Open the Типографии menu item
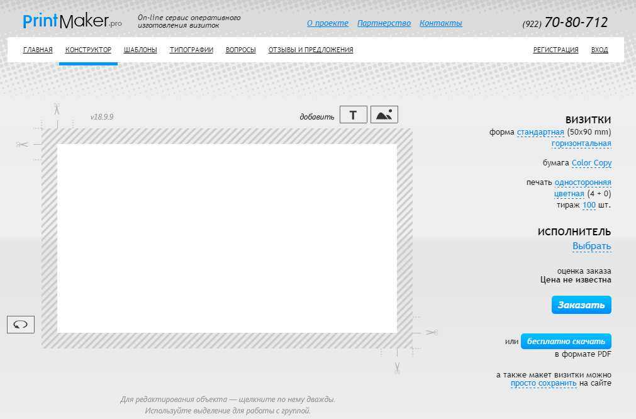 coord(191,50)
